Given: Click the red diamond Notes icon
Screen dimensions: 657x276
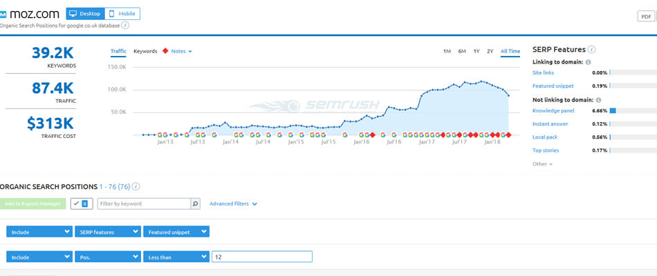Looking at the screenshot, I should pyautogui.click(x=165, y=51).
